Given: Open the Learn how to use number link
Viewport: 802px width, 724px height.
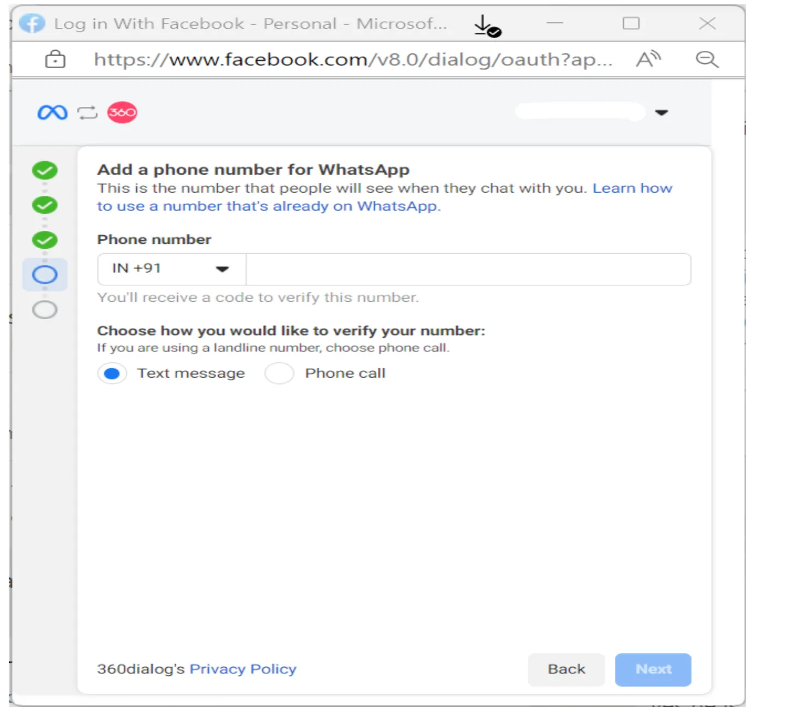Looking at the screenshot, I should (x=384, y=197).
